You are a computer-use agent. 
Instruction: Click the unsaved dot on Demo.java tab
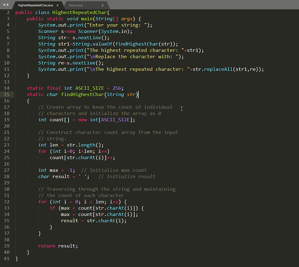pyautogui.click(x=103, y=5)
